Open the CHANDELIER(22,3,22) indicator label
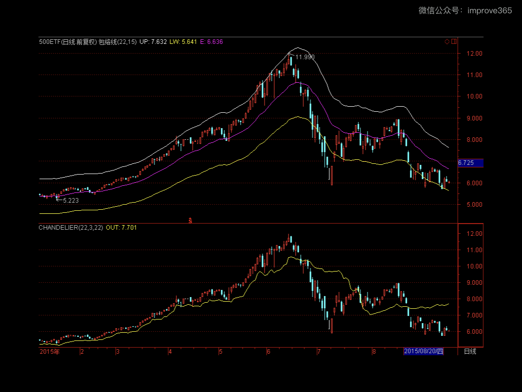 (71, 227)
